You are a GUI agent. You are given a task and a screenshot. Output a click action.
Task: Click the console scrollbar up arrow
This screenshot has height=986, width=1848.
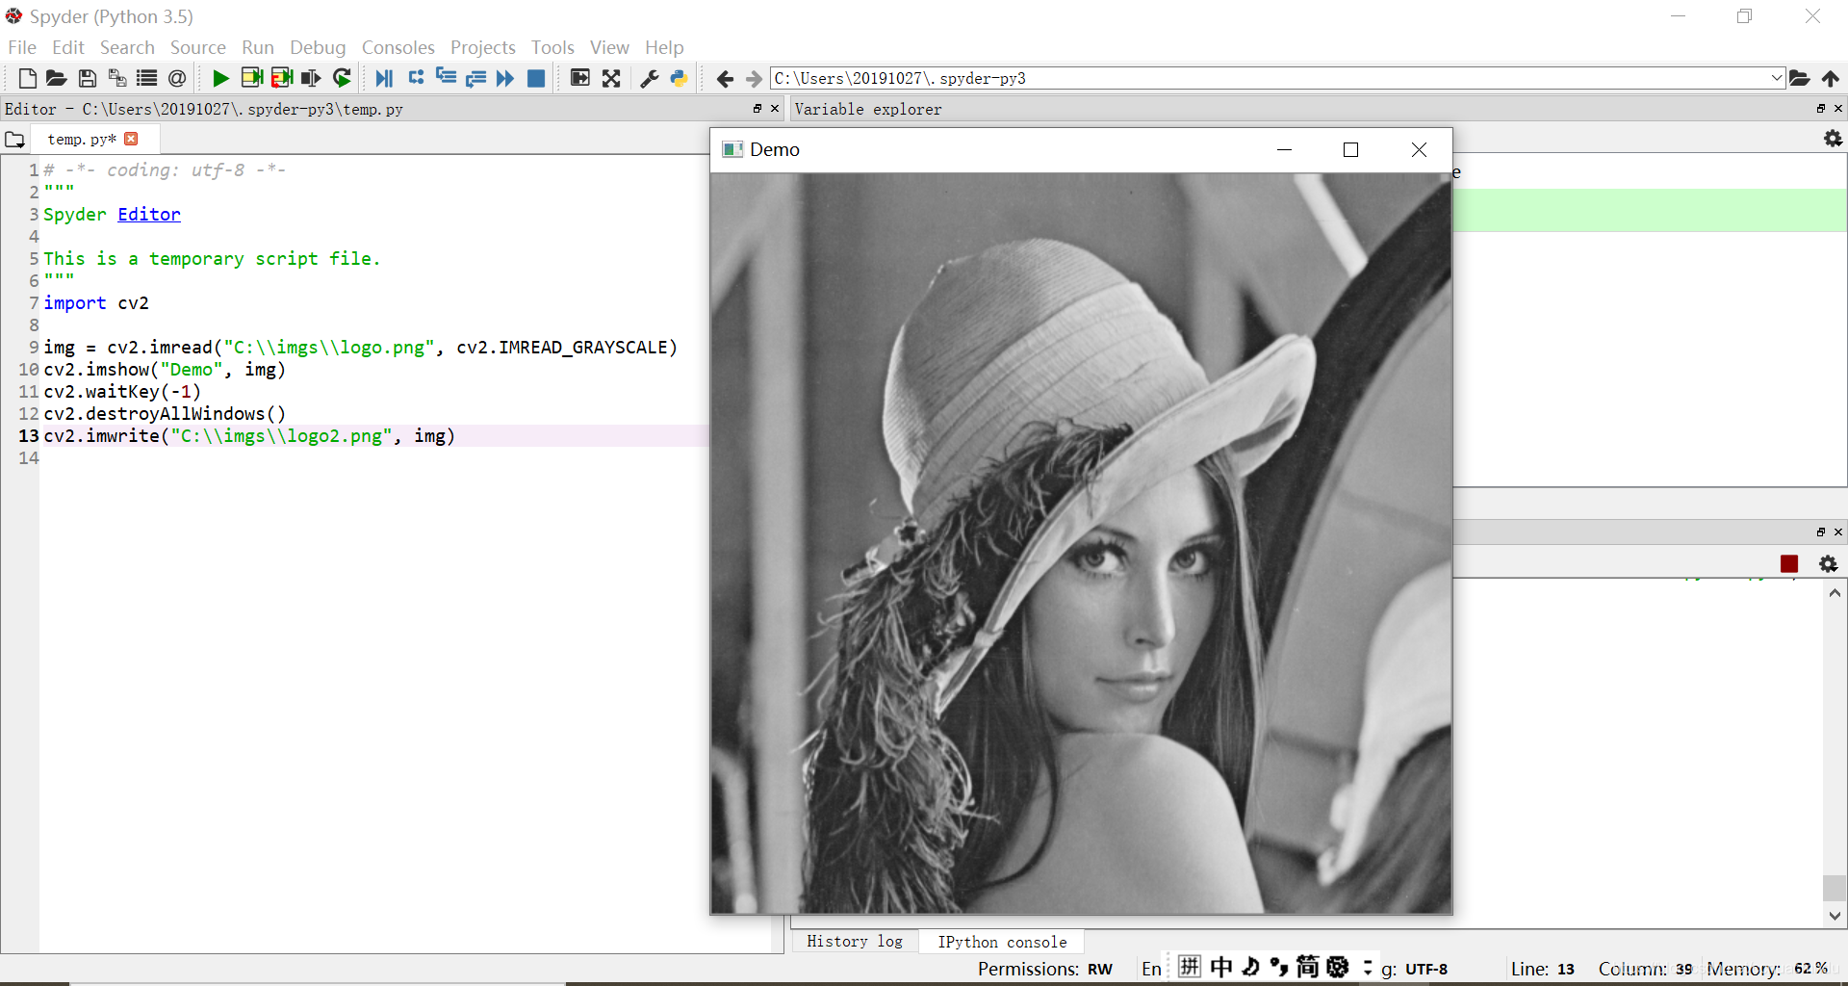coord(1835,593)
